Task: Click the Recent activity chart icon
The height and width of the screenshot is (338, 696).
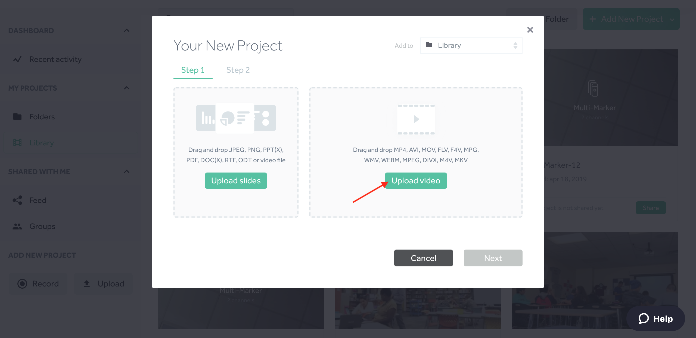Action: (17, 59)
